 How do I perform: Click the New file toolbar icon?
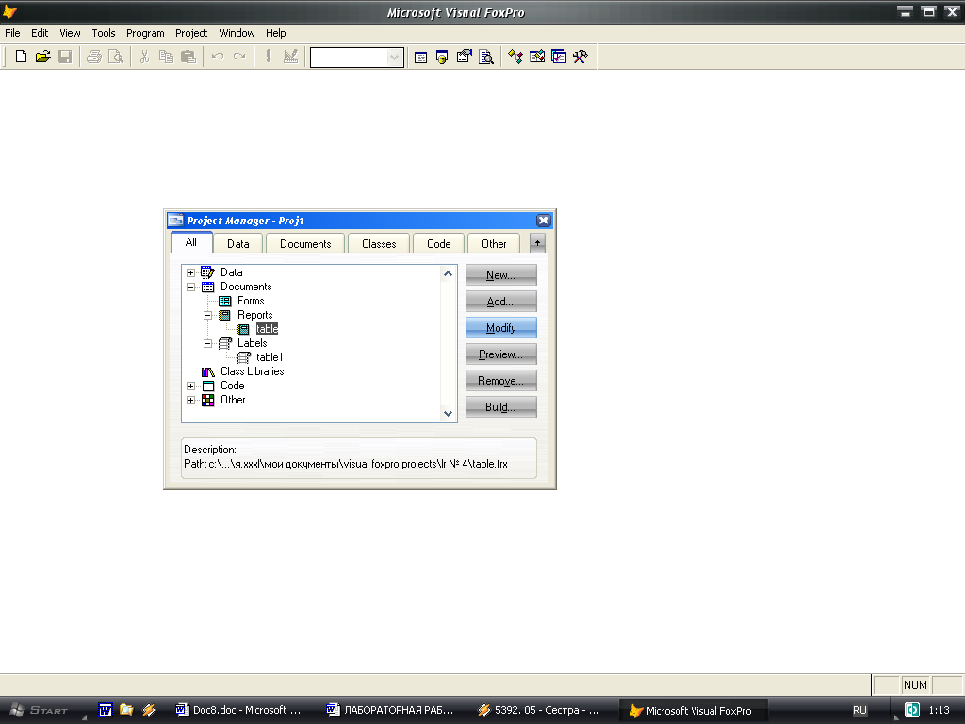(21, 57)
